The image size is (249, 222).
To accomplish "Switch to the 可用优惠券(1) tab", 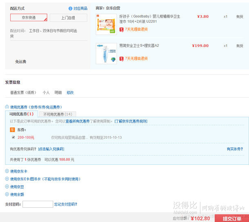I will [x=22, y=114].
